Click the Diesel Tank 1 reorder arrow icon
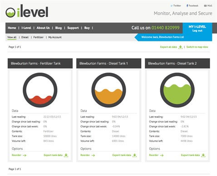This screenshot has height=176, width=217. 93,155
